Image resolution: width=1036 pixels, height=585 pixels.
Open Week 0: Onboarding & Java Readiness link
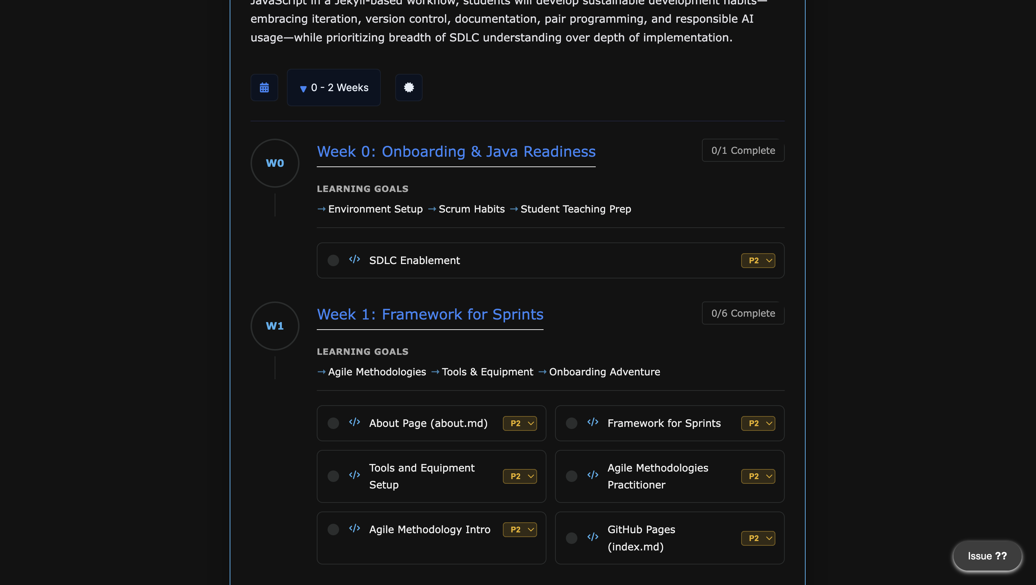point(456,152)
